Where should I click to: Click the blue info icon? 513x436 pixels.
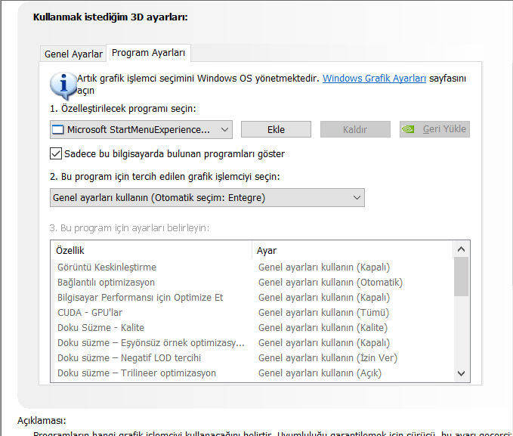(63, 84)
